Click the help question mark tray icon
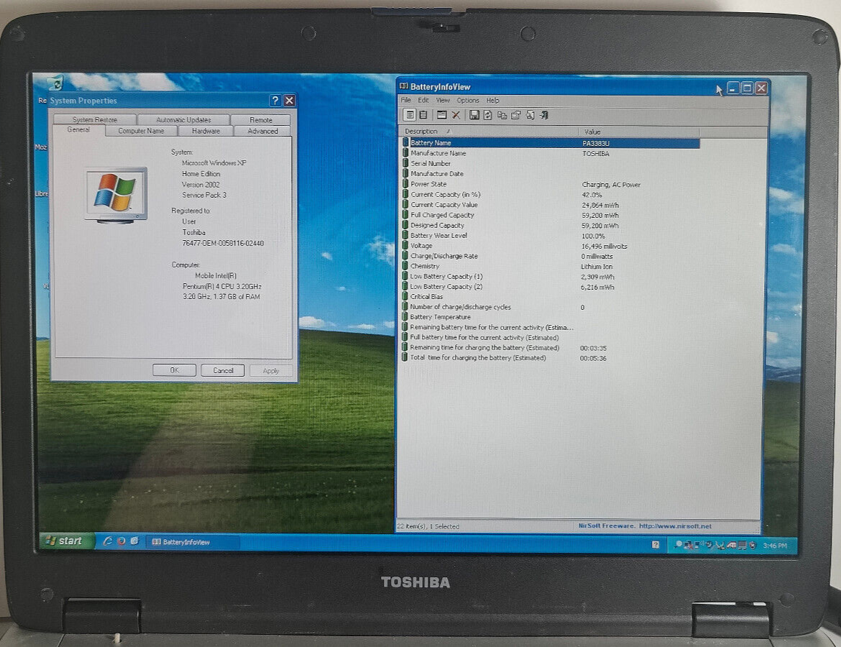841x647 pixels. click(656, 544)
